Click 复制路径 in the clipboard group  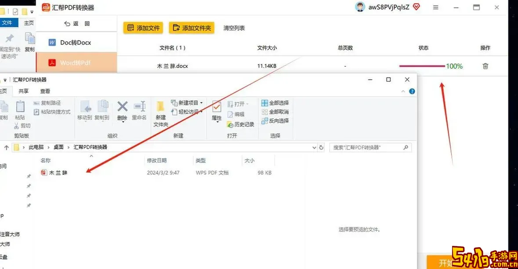(x=47, y=103)
